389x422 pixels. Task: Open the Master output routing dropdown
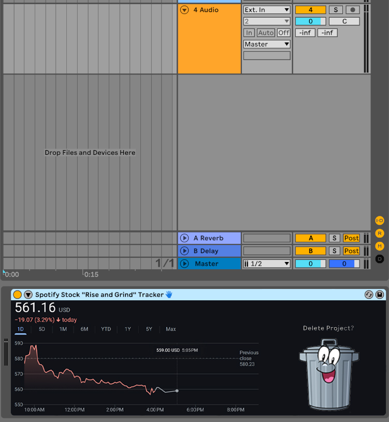267,44
